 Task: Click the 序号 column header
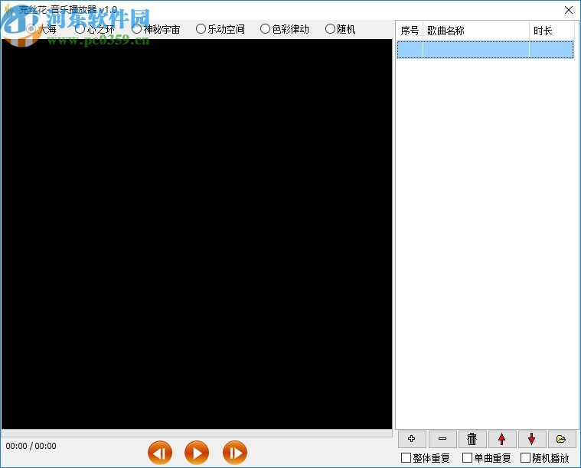(x=410, y=31)
